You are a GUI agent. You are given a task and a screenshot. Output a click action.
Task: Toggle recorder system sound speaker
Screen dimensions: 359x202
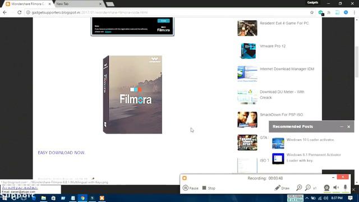pos(336,188)
